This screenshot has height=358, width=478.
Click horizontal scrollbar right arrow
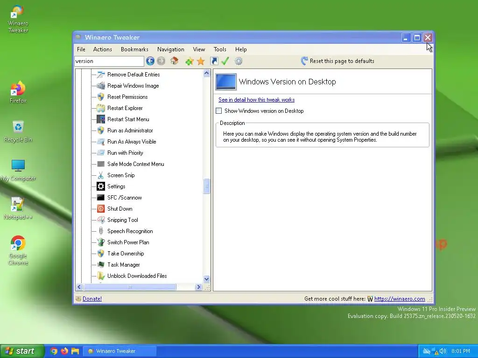[x=198, y=287]
